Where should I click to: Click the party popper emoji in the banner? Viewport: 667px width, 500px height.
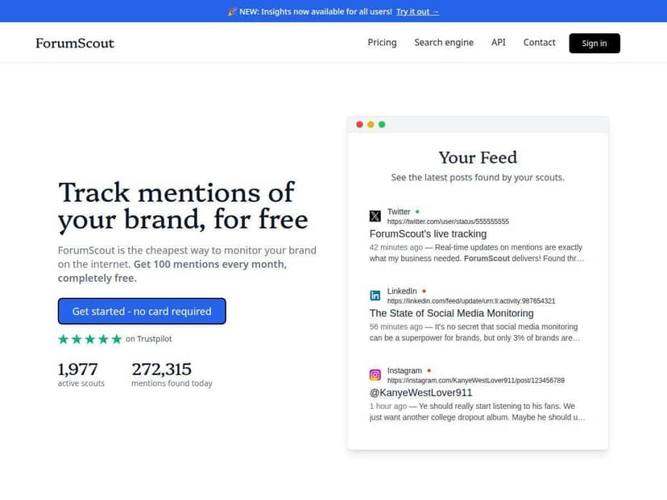(230, 11)
